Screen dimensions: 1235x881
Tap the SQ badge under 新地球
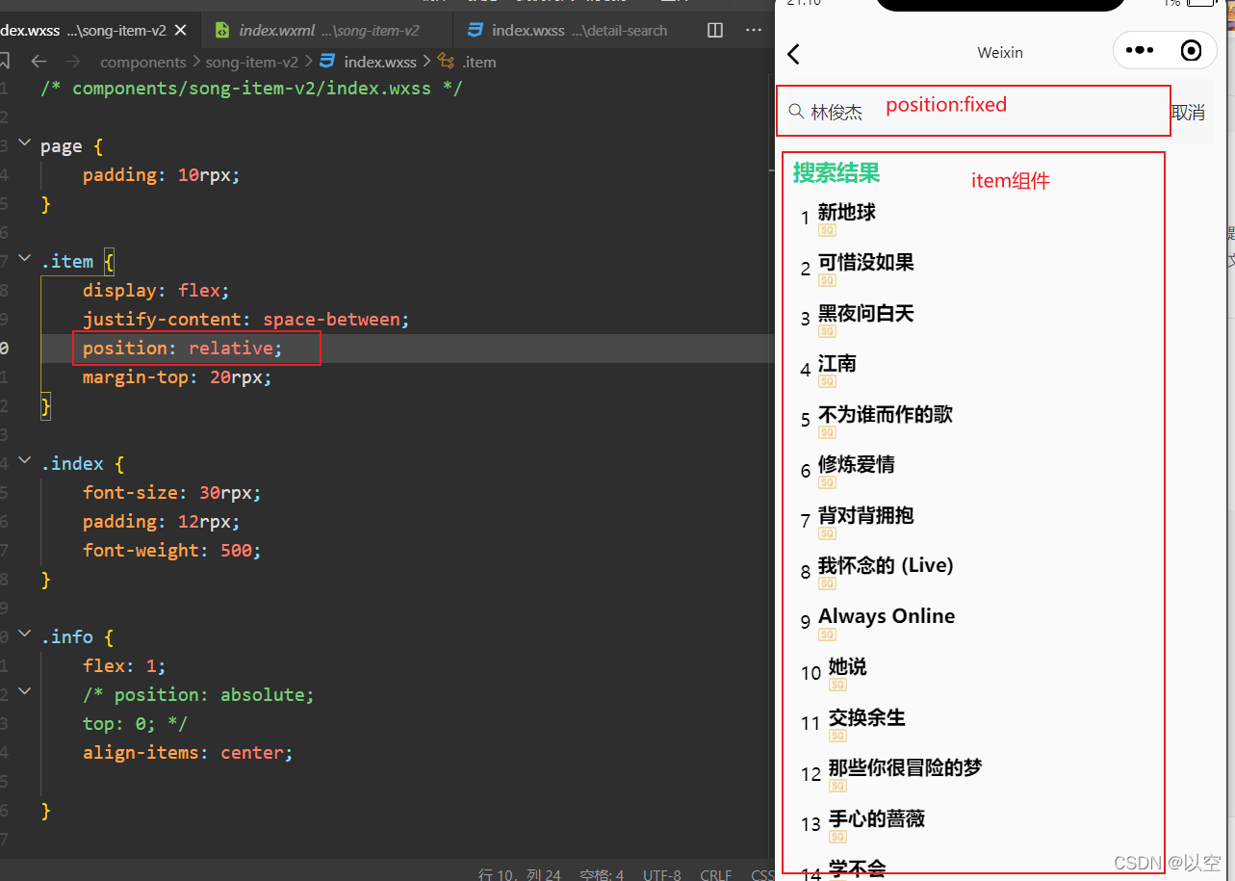pyautogui.click(x=827, y=230)
